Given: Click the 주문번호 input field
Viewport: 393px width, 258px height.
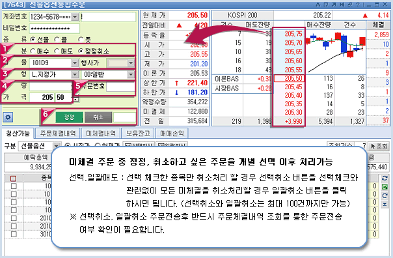Looking at the screenshot, I should point(121,87).
